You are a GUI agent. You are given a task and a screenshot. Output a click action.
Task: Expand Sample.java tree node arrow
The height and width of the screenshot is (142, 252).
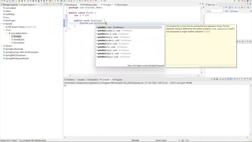(x=9, y=39)
